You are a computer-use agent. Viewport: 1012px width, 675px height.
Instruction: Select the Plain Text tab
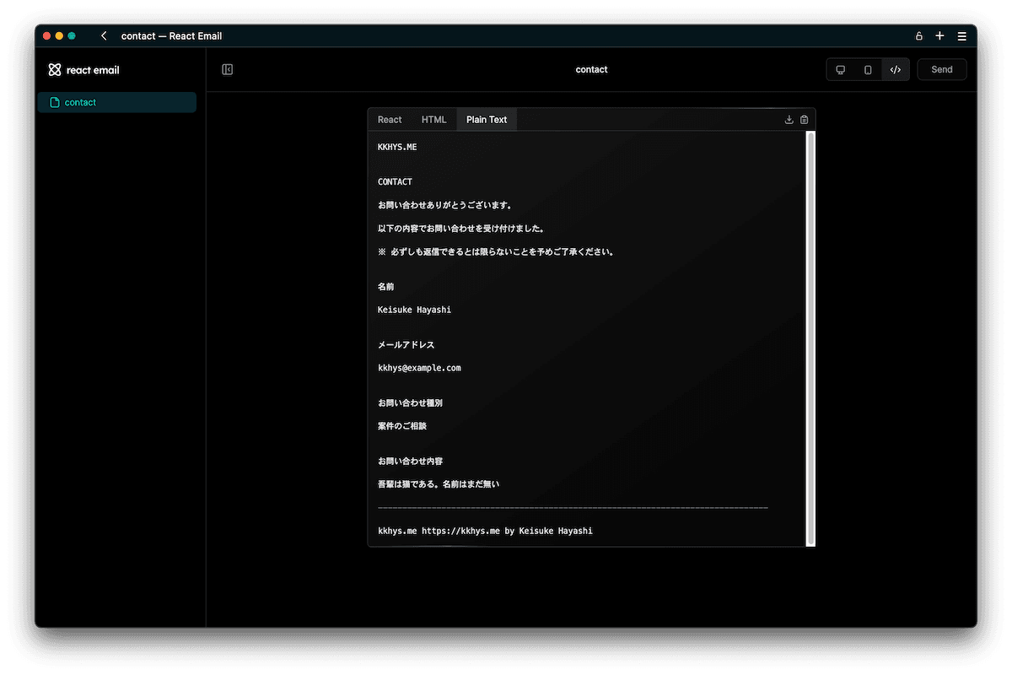tap(487, 119)
